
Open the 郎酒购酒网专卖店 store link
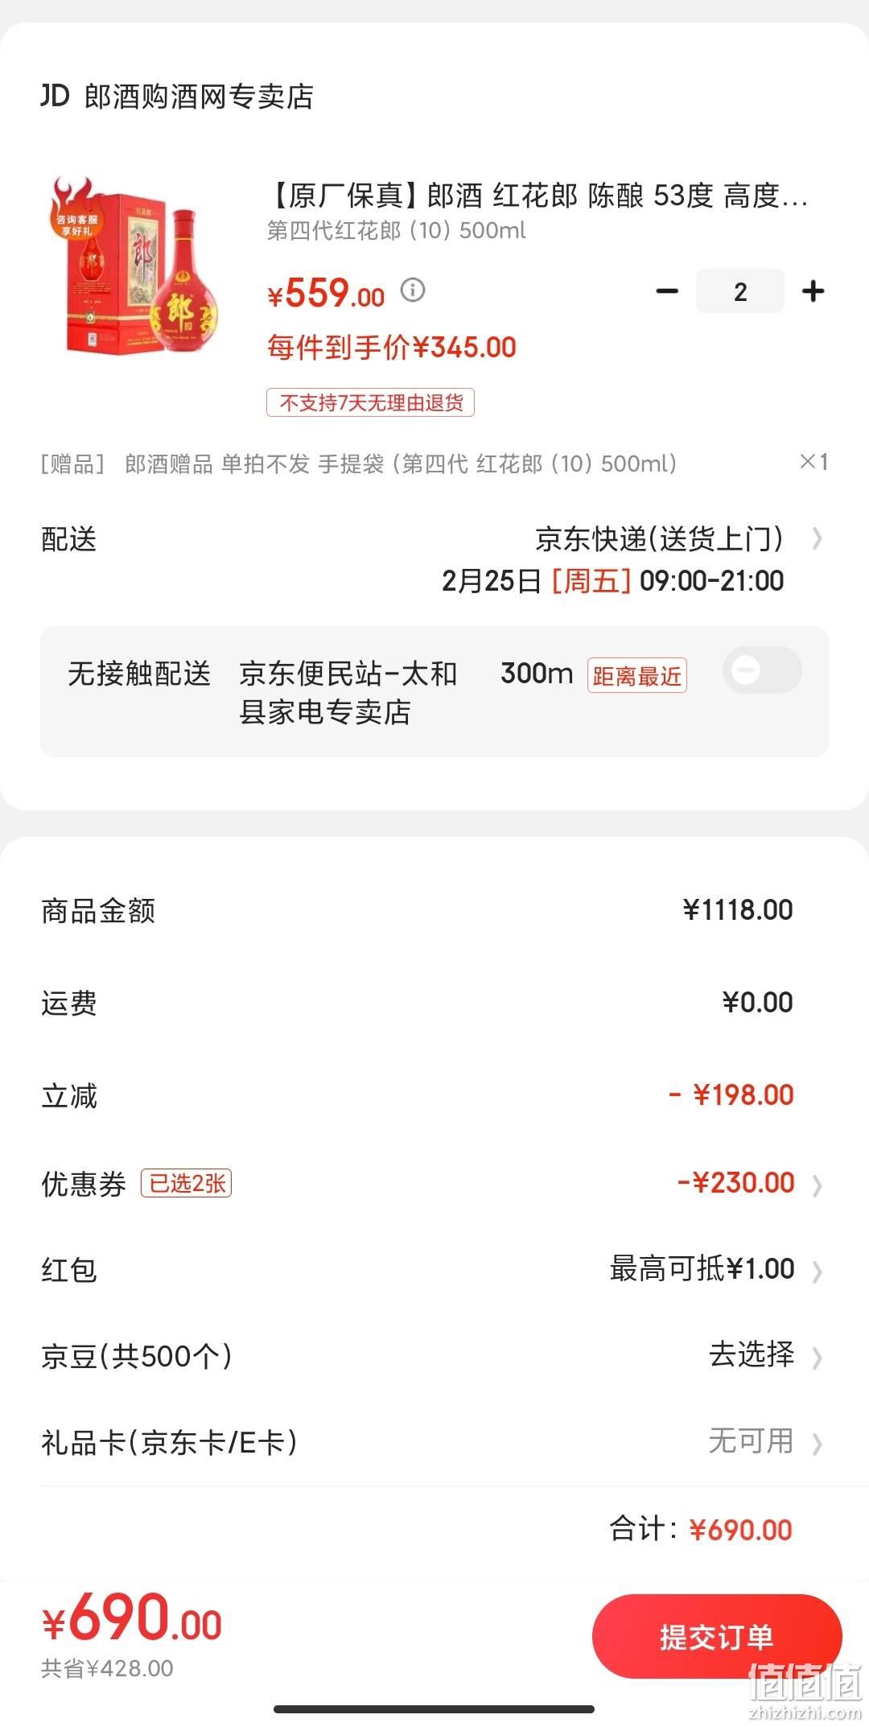[199, 97]
